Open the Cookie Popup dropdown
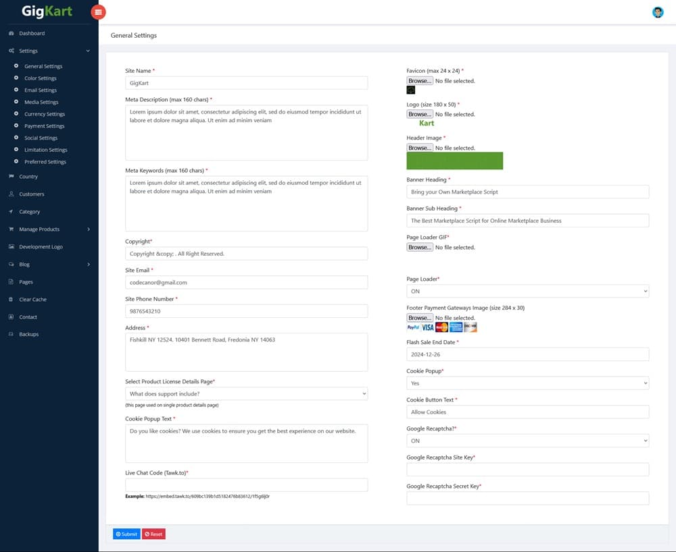The height and width of the screenshot is (552, 676). (527, 383)
